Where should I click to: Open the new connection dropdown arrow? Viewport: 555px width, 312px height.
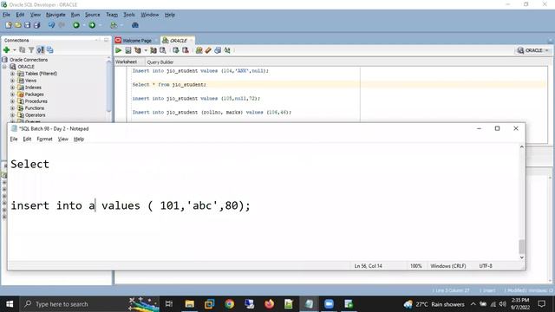click(14, 50)
